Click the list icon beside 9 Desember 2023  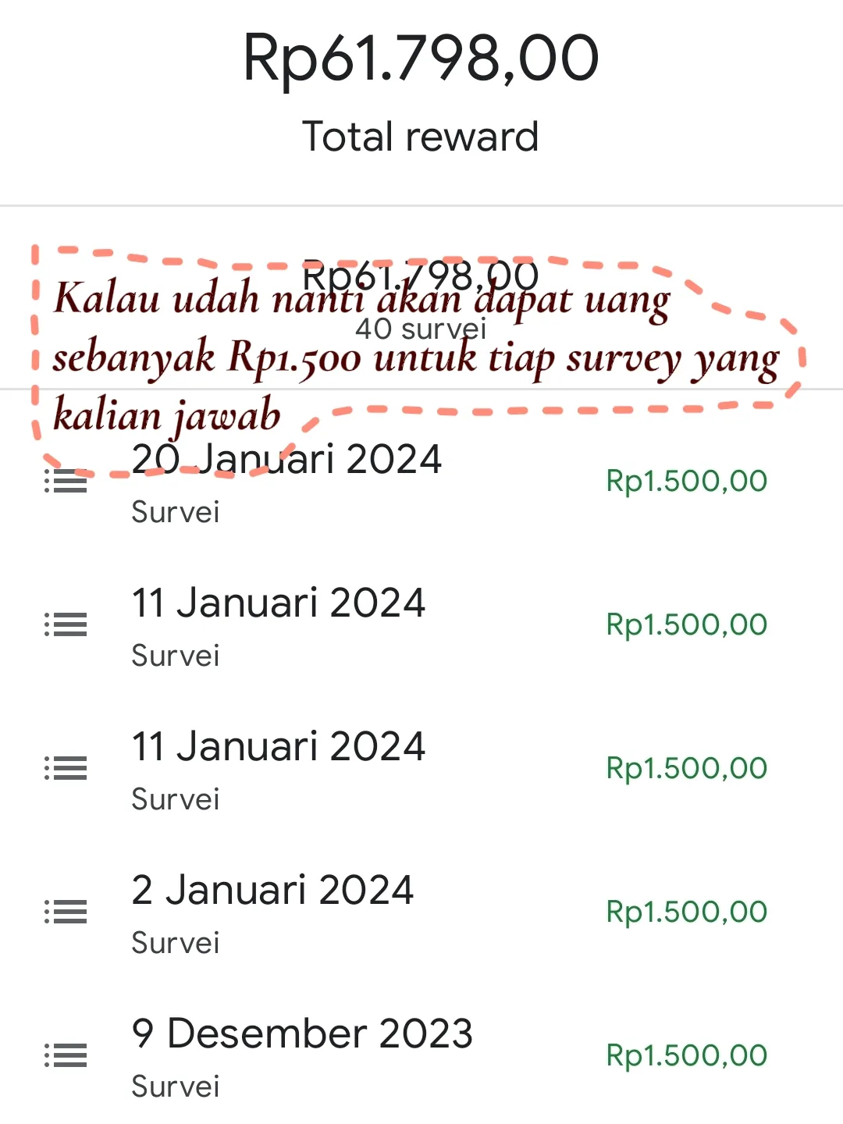66,1055
